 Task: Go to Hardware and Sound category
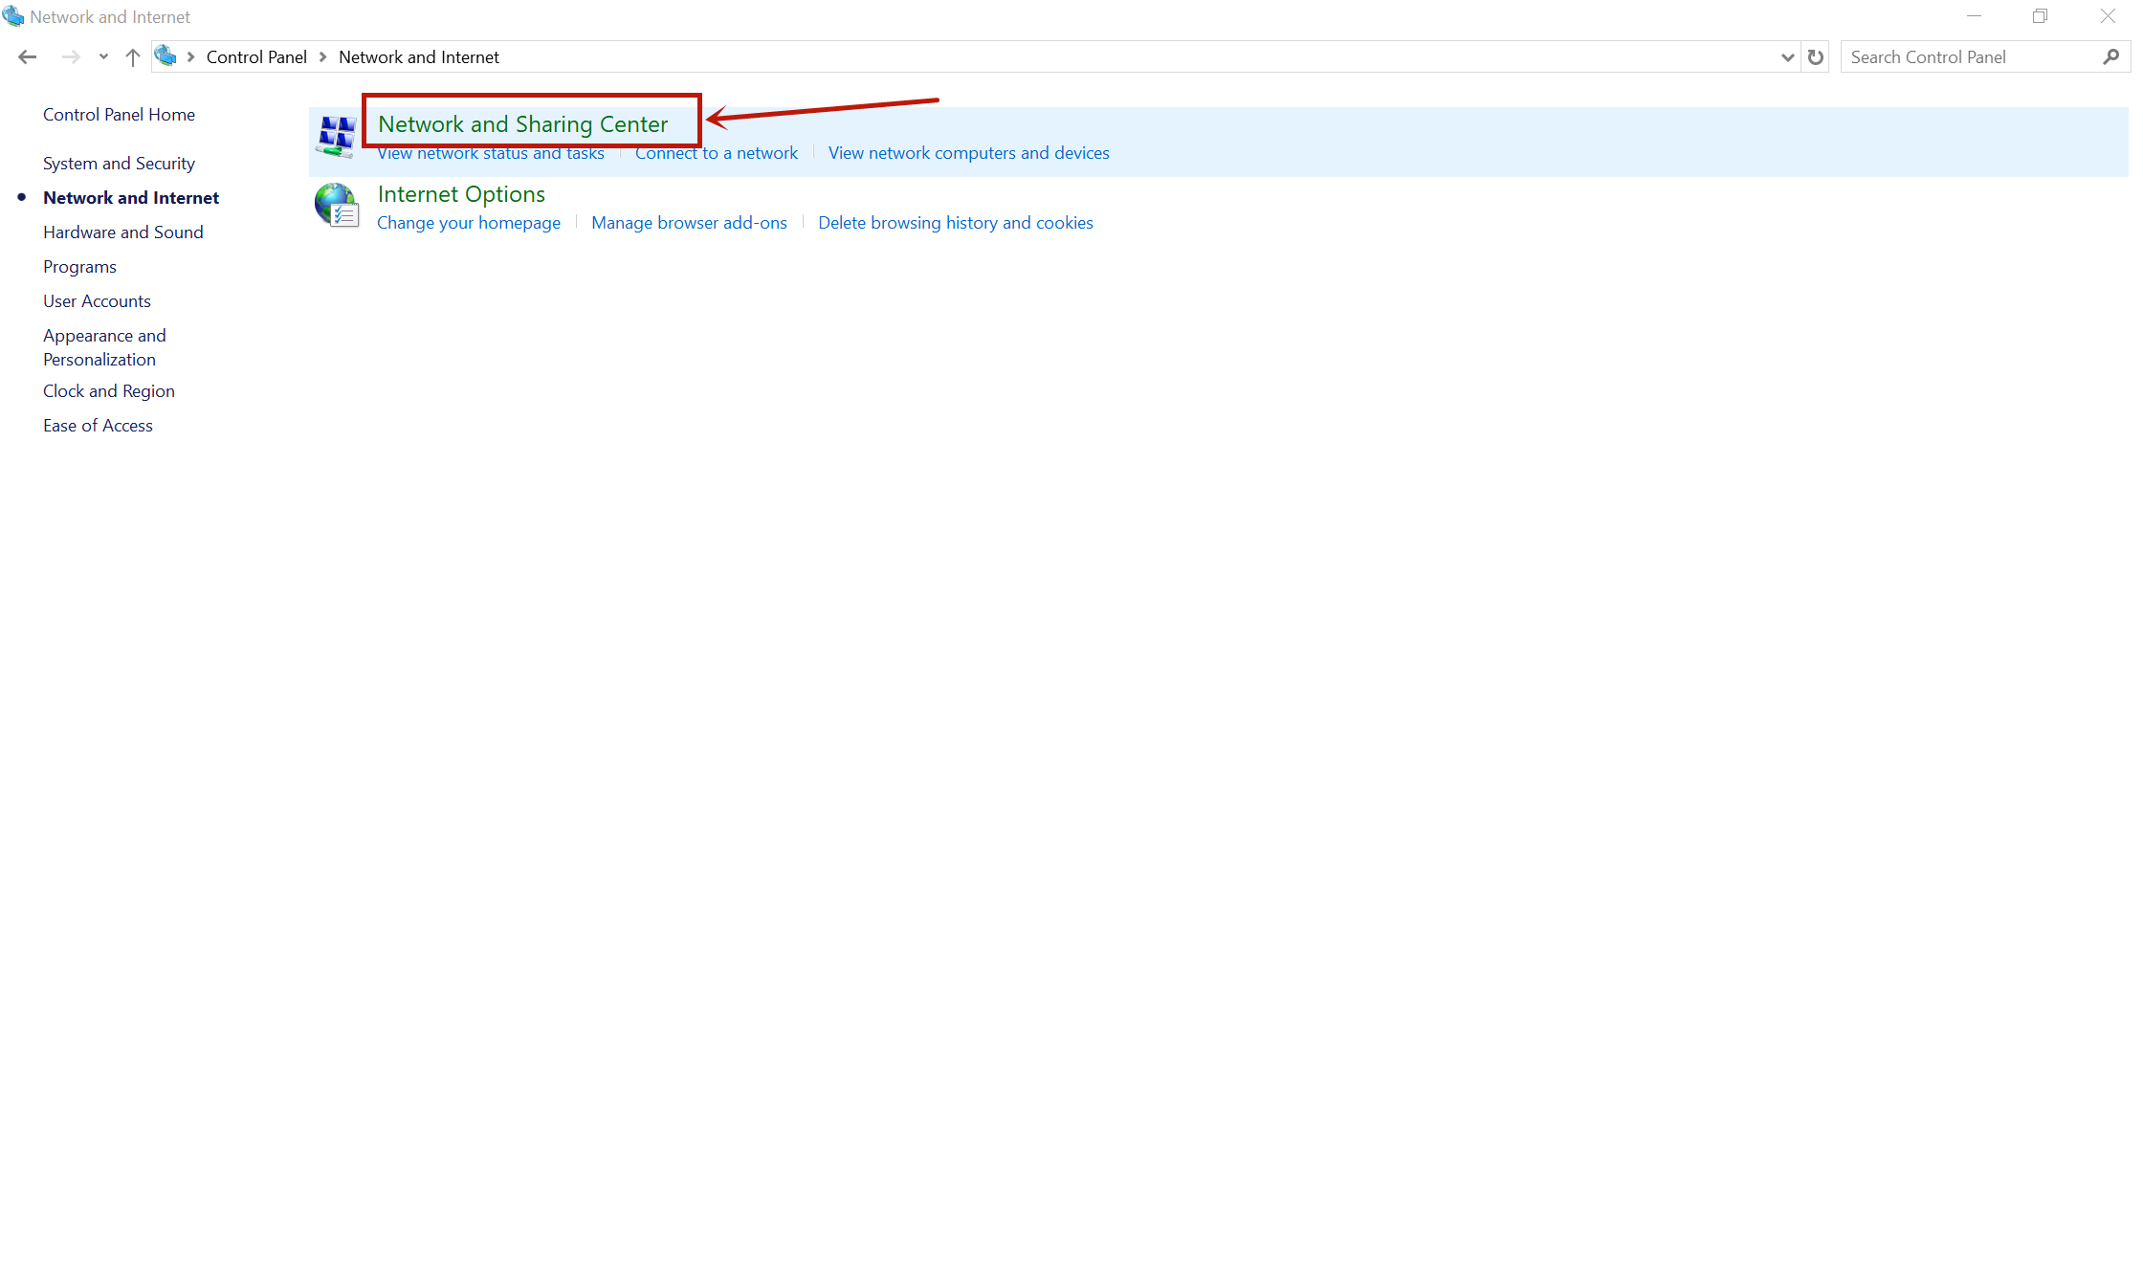(x=122, y=232)
